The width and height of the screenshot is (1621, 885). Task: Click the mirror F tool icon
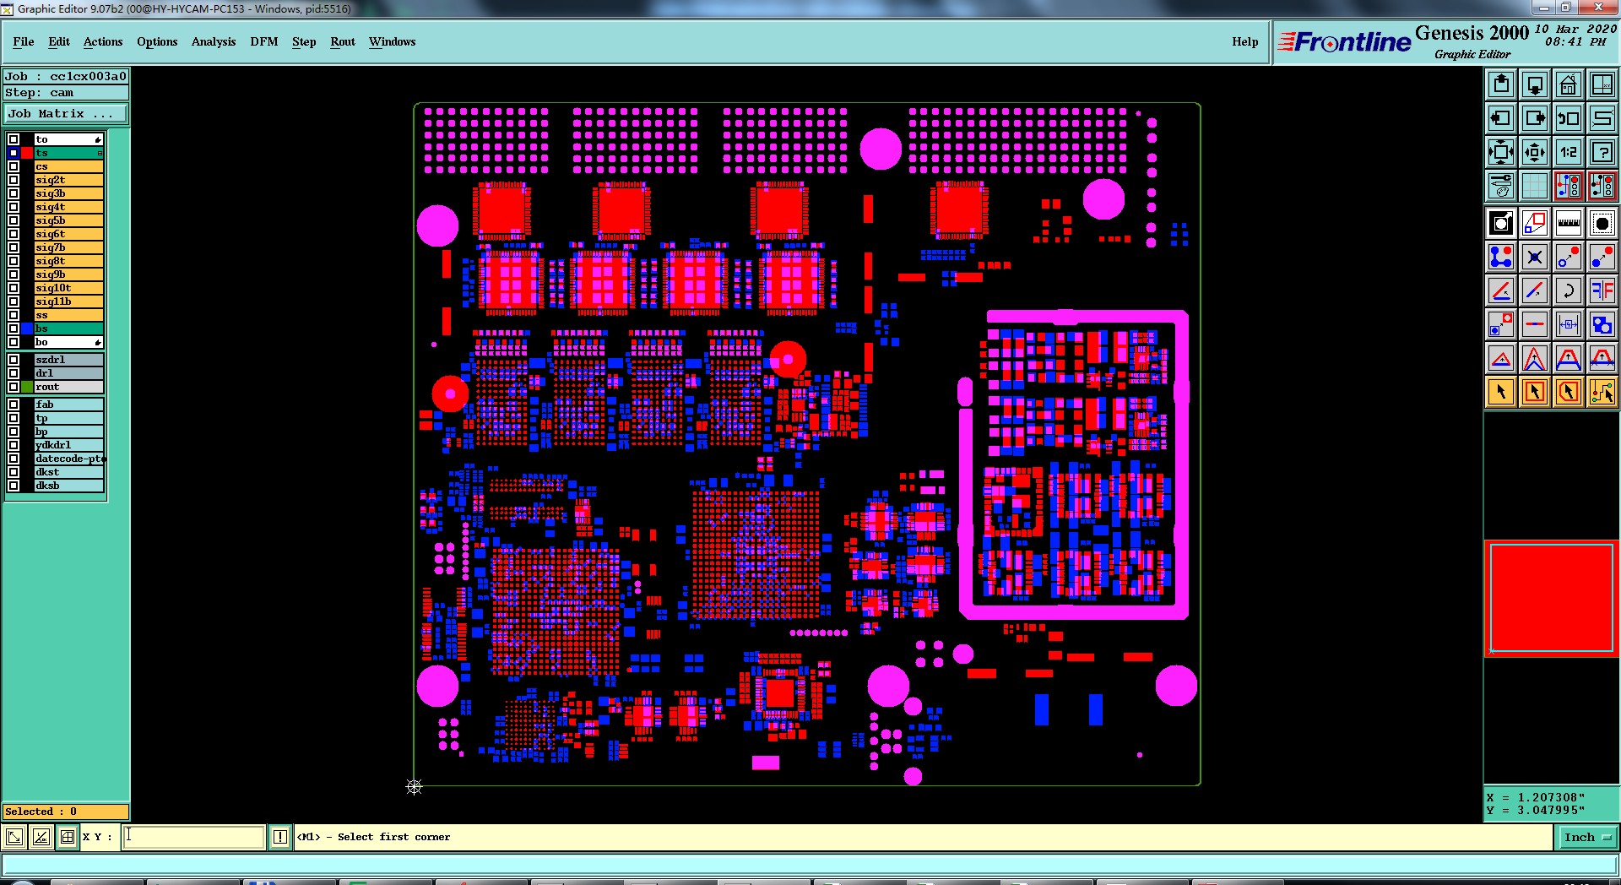(1602, 290)
